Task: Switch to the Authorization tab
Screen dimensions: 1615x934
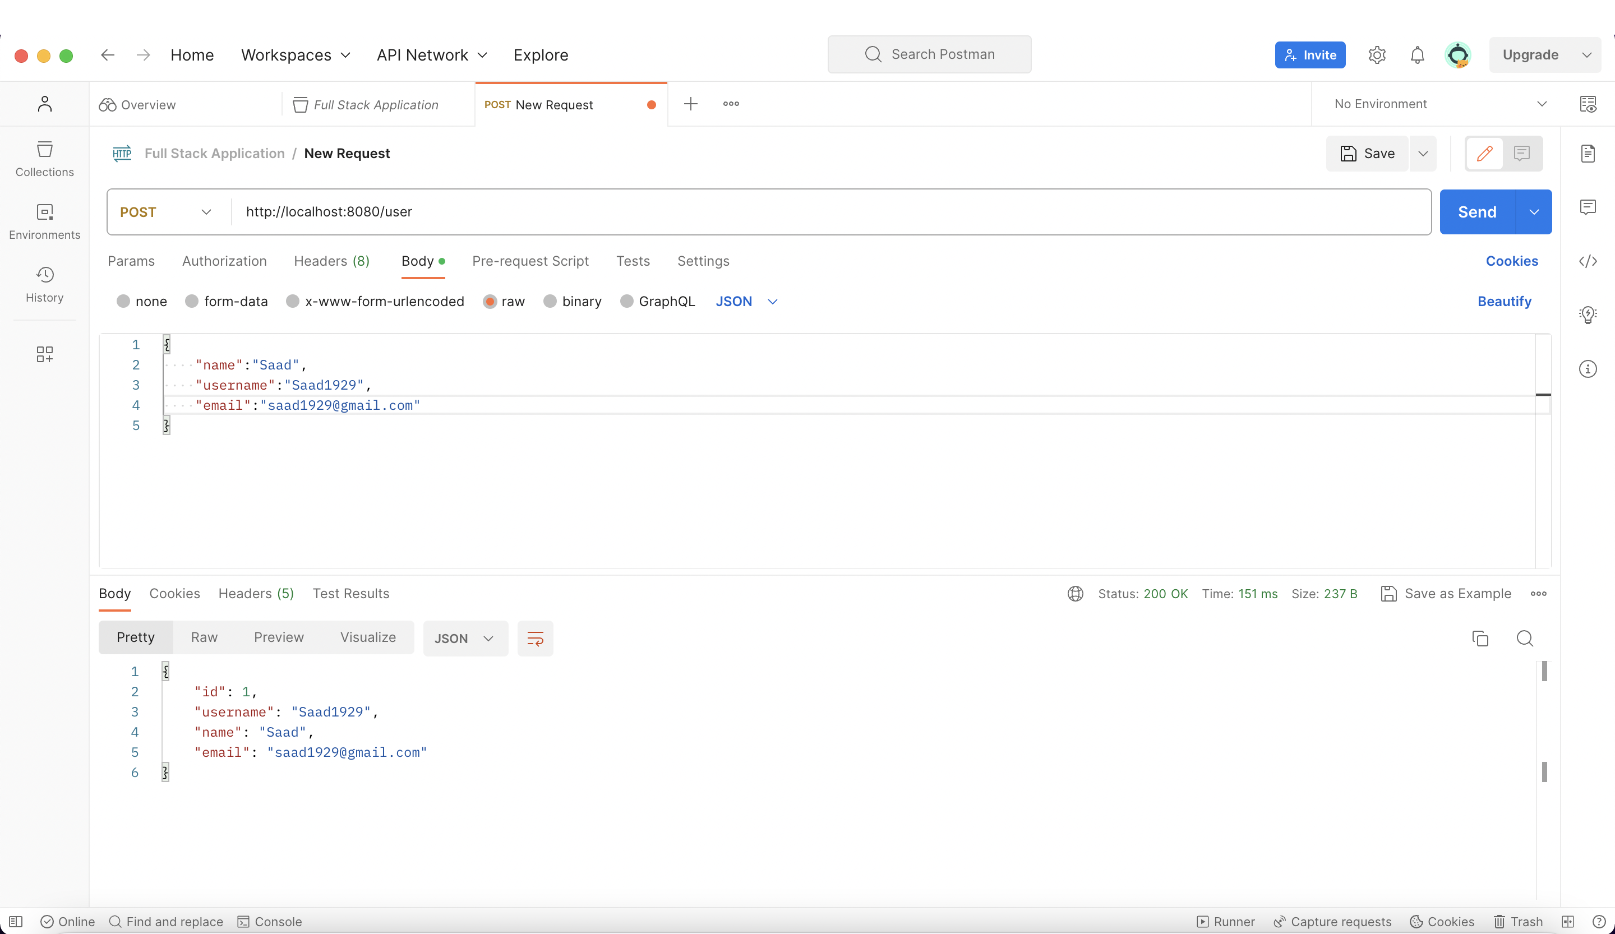Action: pos(224,261)
